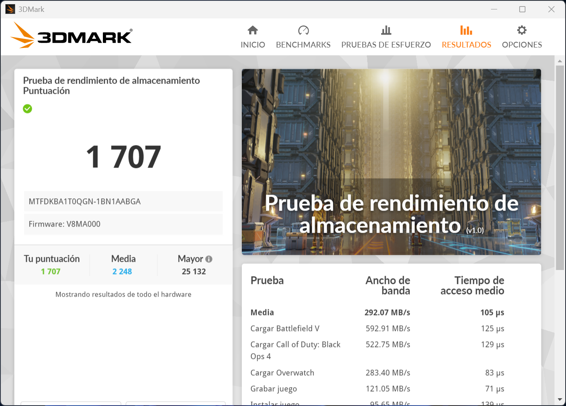Click the scrollbar up arrow

[x=560, y=61]
